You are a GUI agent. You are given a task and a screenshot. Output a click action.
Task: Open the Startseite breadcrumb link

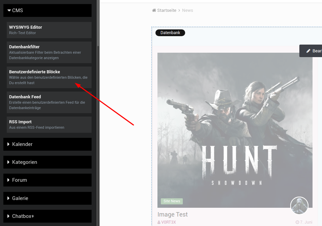[167, 10]
